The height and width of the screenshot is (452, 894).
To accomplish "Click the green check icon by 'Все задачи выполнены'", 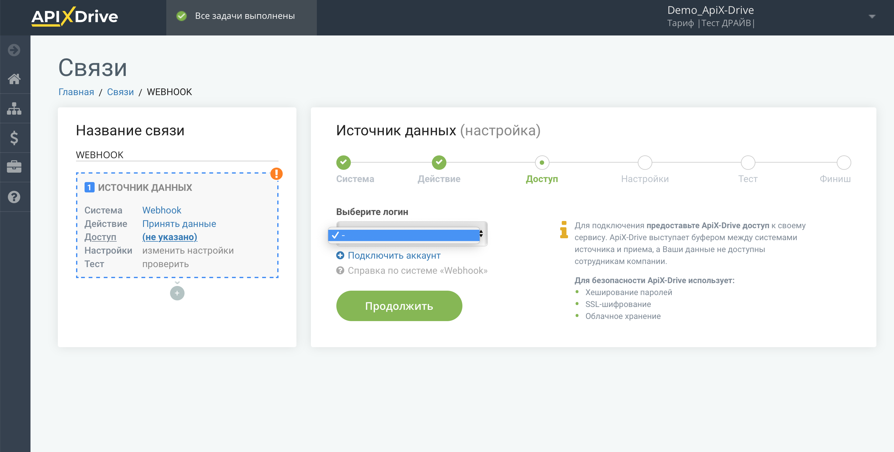I will pyautogui.click(x=181, y=16).
